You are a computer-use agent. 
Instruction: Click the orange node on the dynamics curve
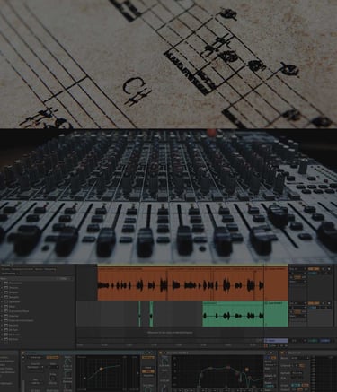(102, 369)
